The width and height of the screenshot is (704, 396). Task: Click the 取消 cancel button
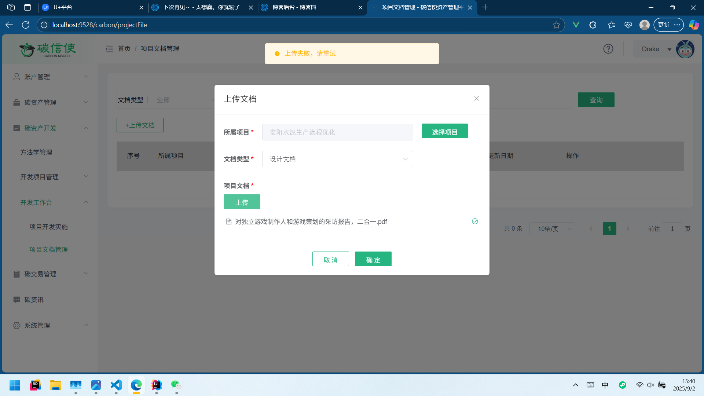pos(330,259)
